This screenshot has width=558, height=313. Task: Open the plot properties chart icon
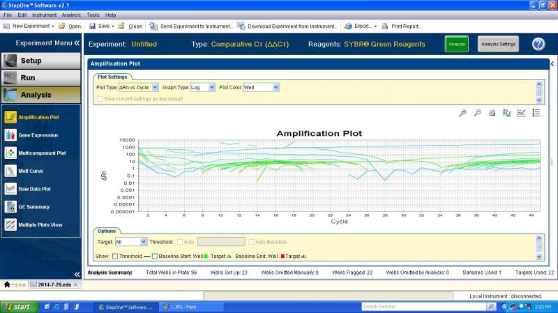(x=521, y=113)
